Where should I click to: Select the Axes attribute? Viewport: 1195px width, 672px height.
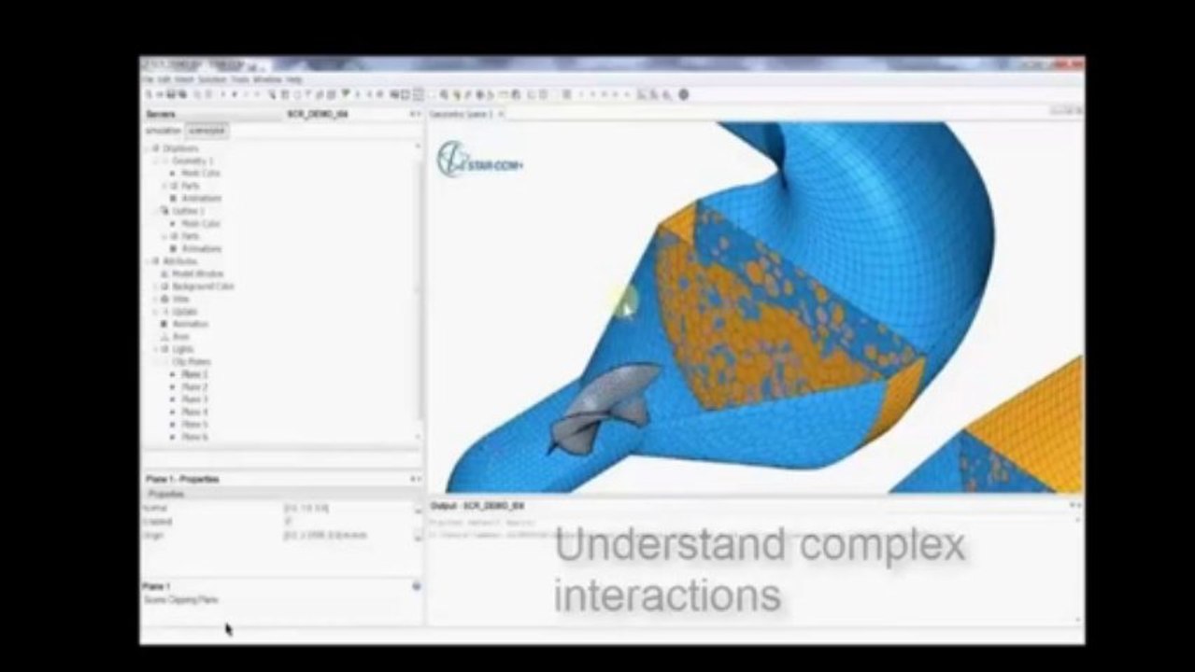tap(181, 337)
